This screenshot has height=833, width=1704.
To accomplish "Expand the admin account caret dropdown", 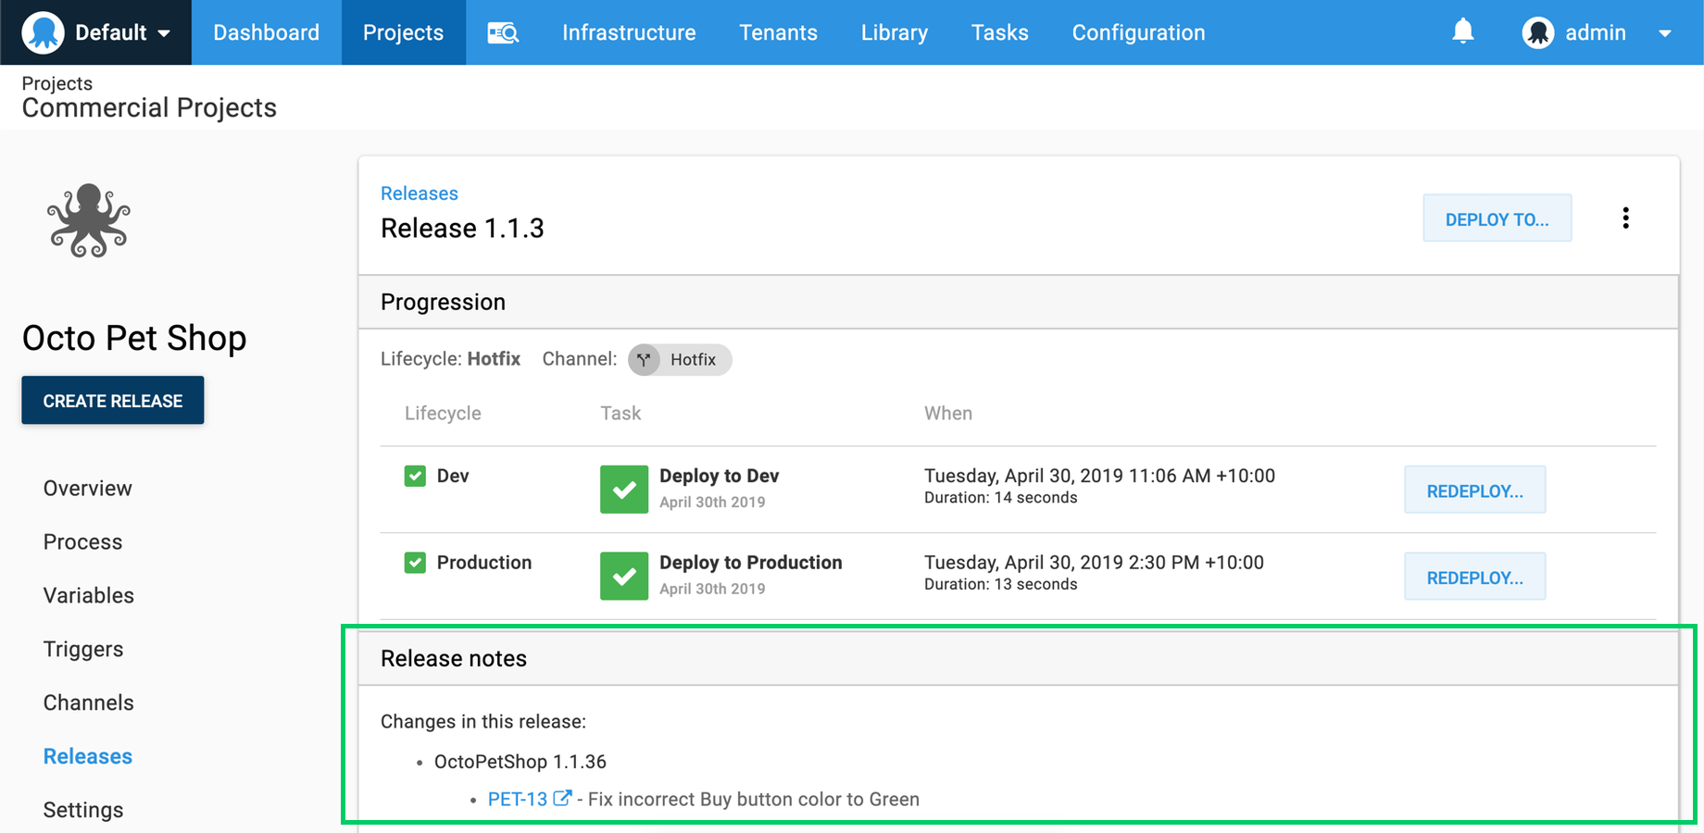I will [x=1666, y=32].
